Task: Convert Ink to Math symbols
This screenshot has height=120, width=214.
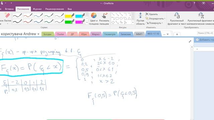Action: 200,19
